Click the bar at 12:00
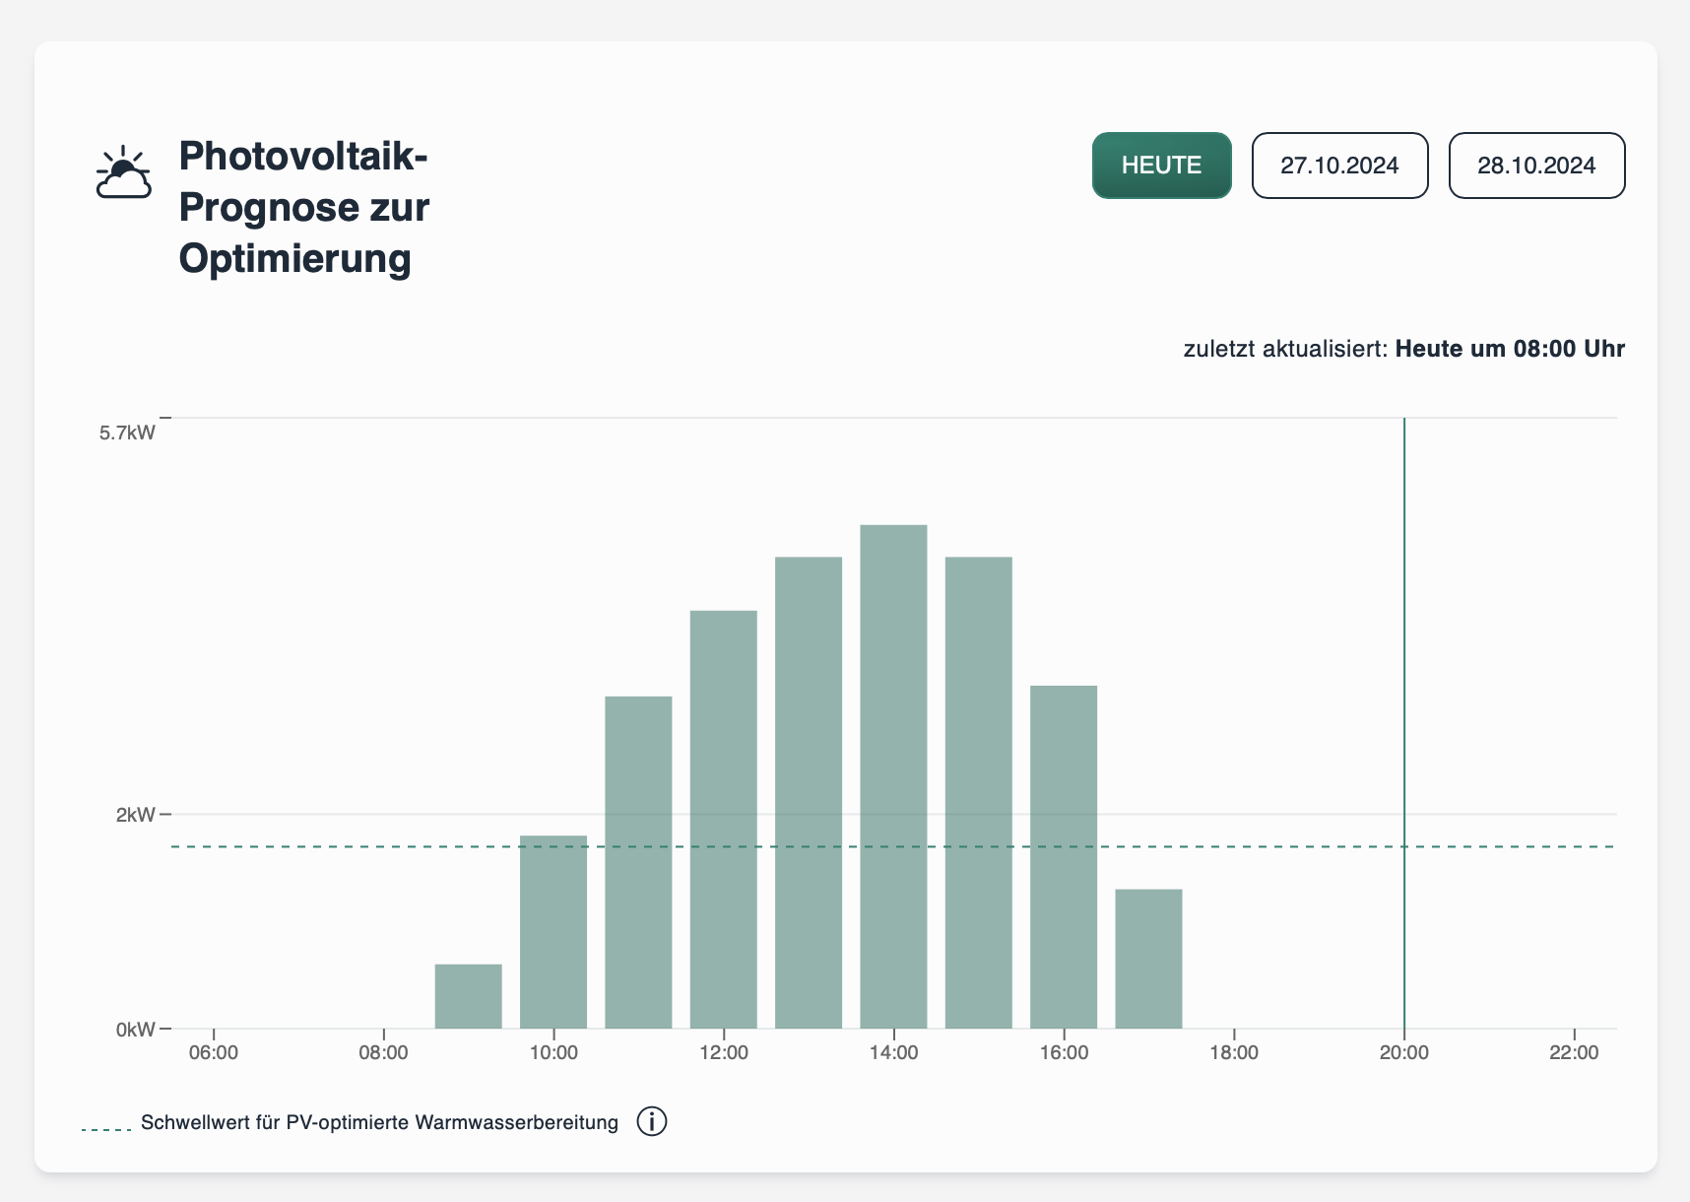Viewport: 1690px width, 1202px height. (723, 819)
